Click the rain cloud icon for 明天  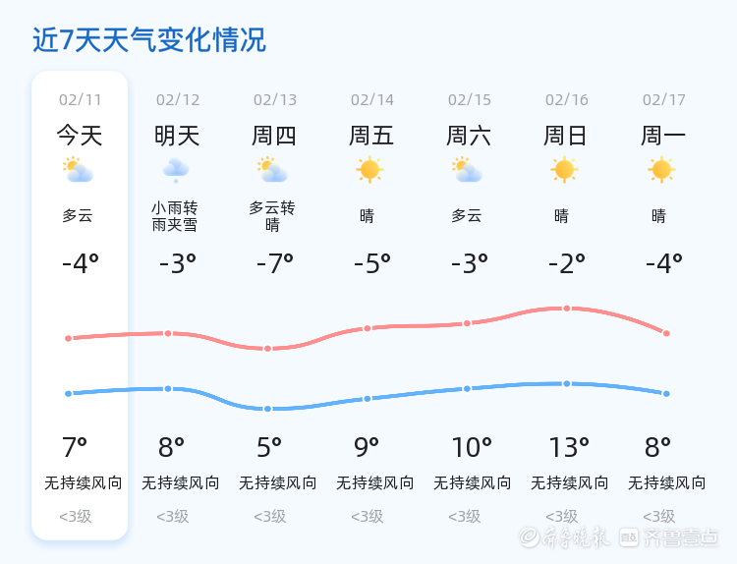point(175,170)
